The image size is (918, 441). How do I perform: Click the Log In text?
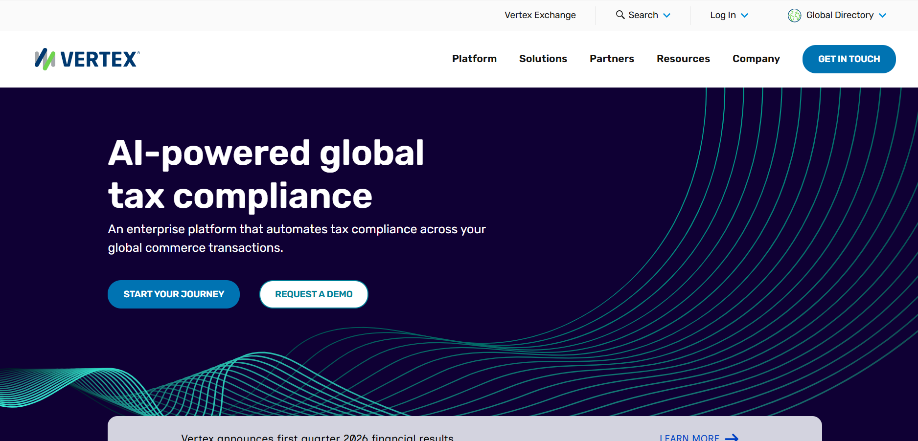pos(723,15)
